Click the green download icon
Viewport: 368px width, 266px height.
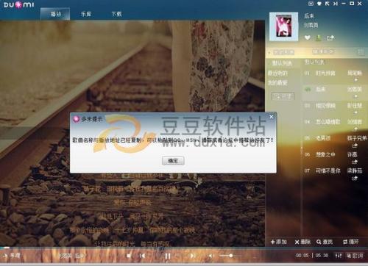click(x=319, y=37)
